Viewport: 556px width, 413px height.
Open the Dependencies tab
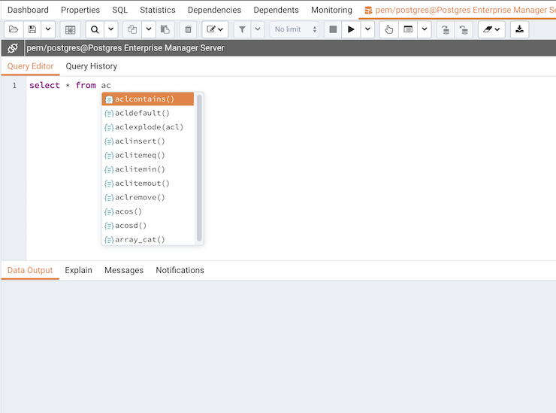pos(215,10)
